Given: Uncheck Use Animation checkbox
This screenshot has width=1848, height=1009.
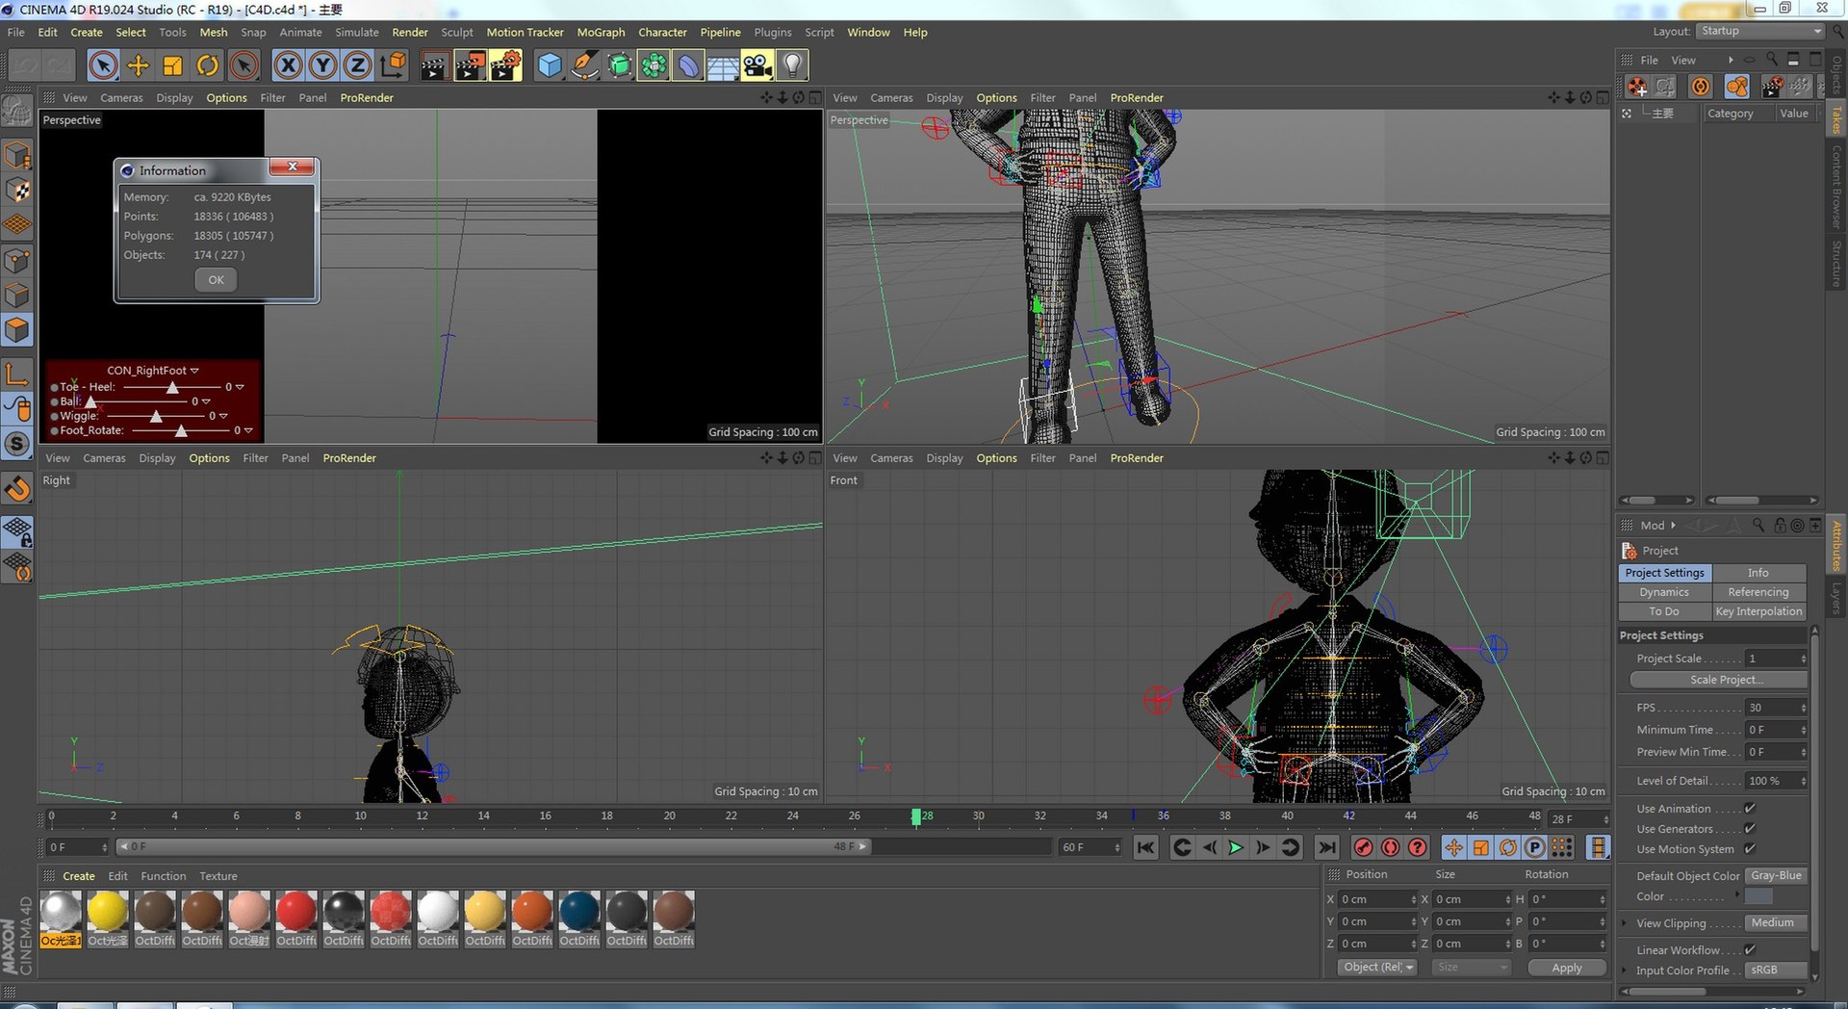Looking at the screenshot, I should [x=1750, y=809].
